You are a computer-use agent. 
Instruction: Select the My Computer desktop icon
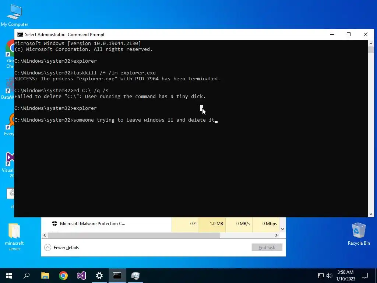(x=14, y=15)
